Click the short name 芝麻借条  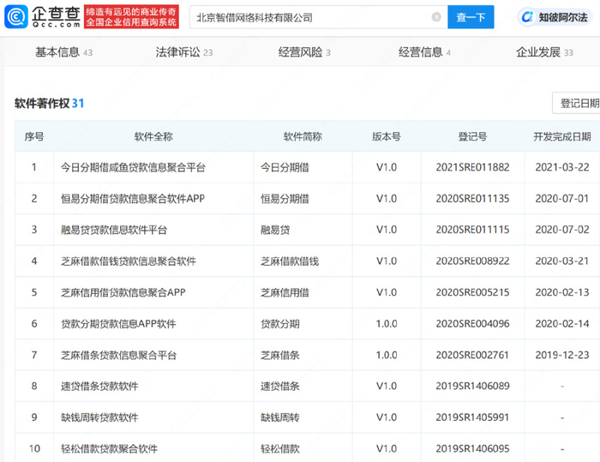(x=280, y=355)
